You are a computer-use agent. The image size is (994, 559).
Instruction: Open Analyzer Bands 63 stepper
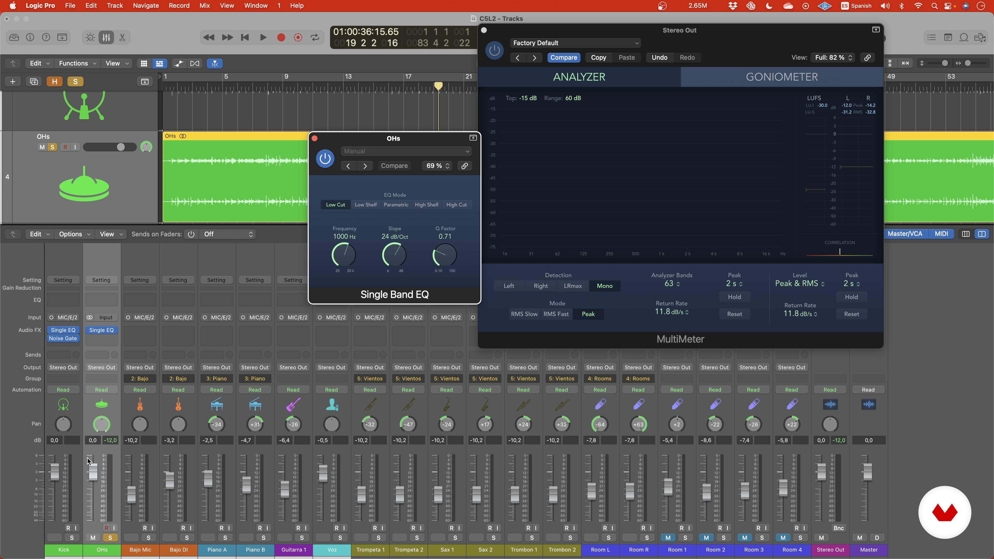pyautogui.click(x=672, y=284)
